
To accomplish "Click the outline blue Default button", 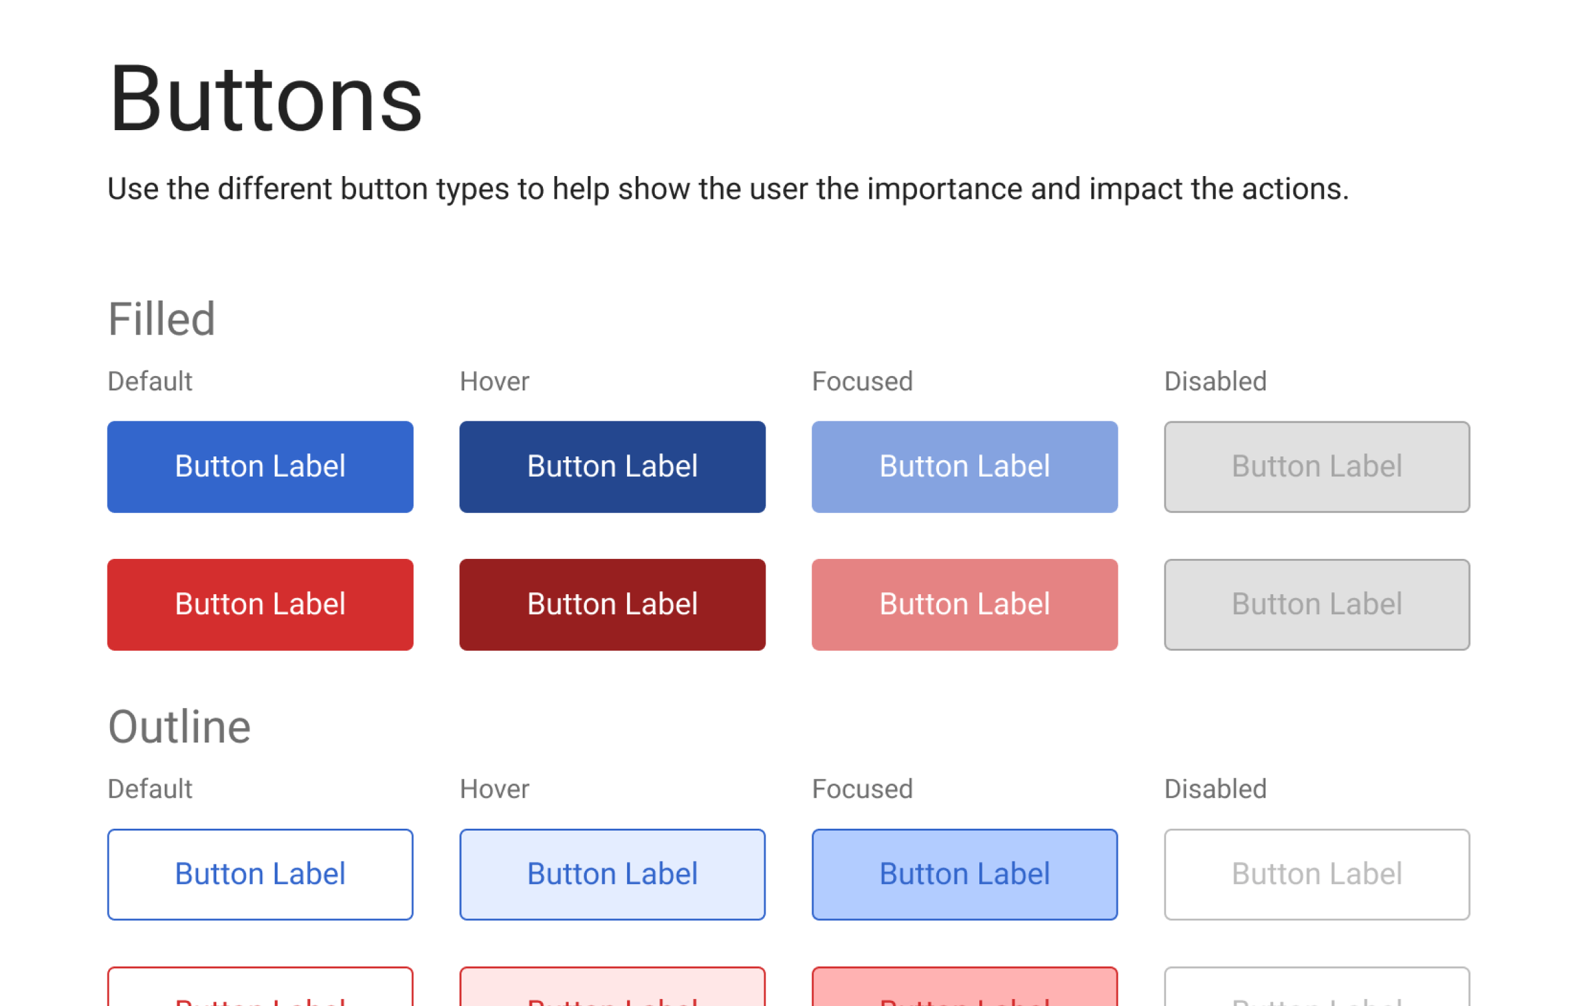I will click(x=259, y=874).
